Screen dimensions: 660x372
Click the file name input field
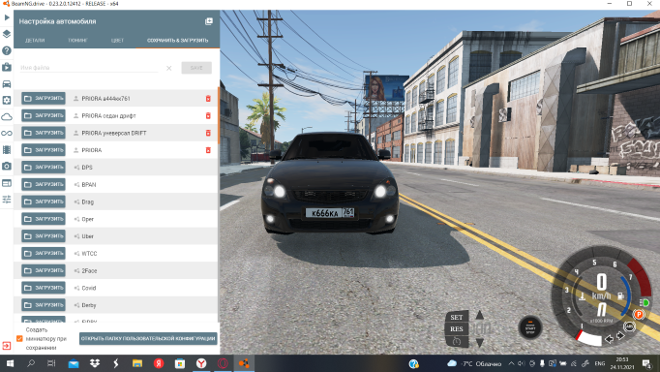coord(89,68)
